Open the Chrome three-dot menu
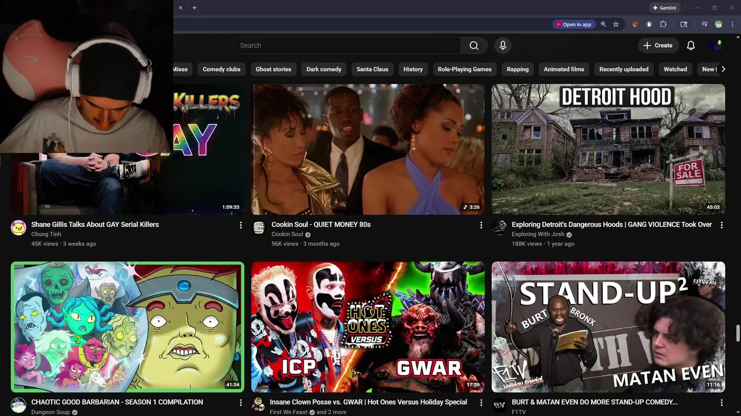741x416 pixels. 732,24
